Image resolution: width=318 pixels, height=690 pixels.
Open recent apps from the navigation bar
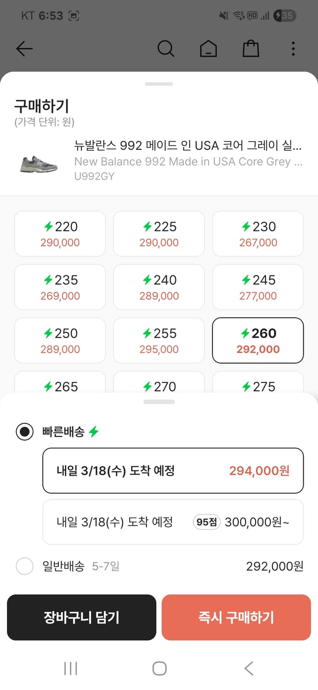pyautogui.click(x=70, y=669)
